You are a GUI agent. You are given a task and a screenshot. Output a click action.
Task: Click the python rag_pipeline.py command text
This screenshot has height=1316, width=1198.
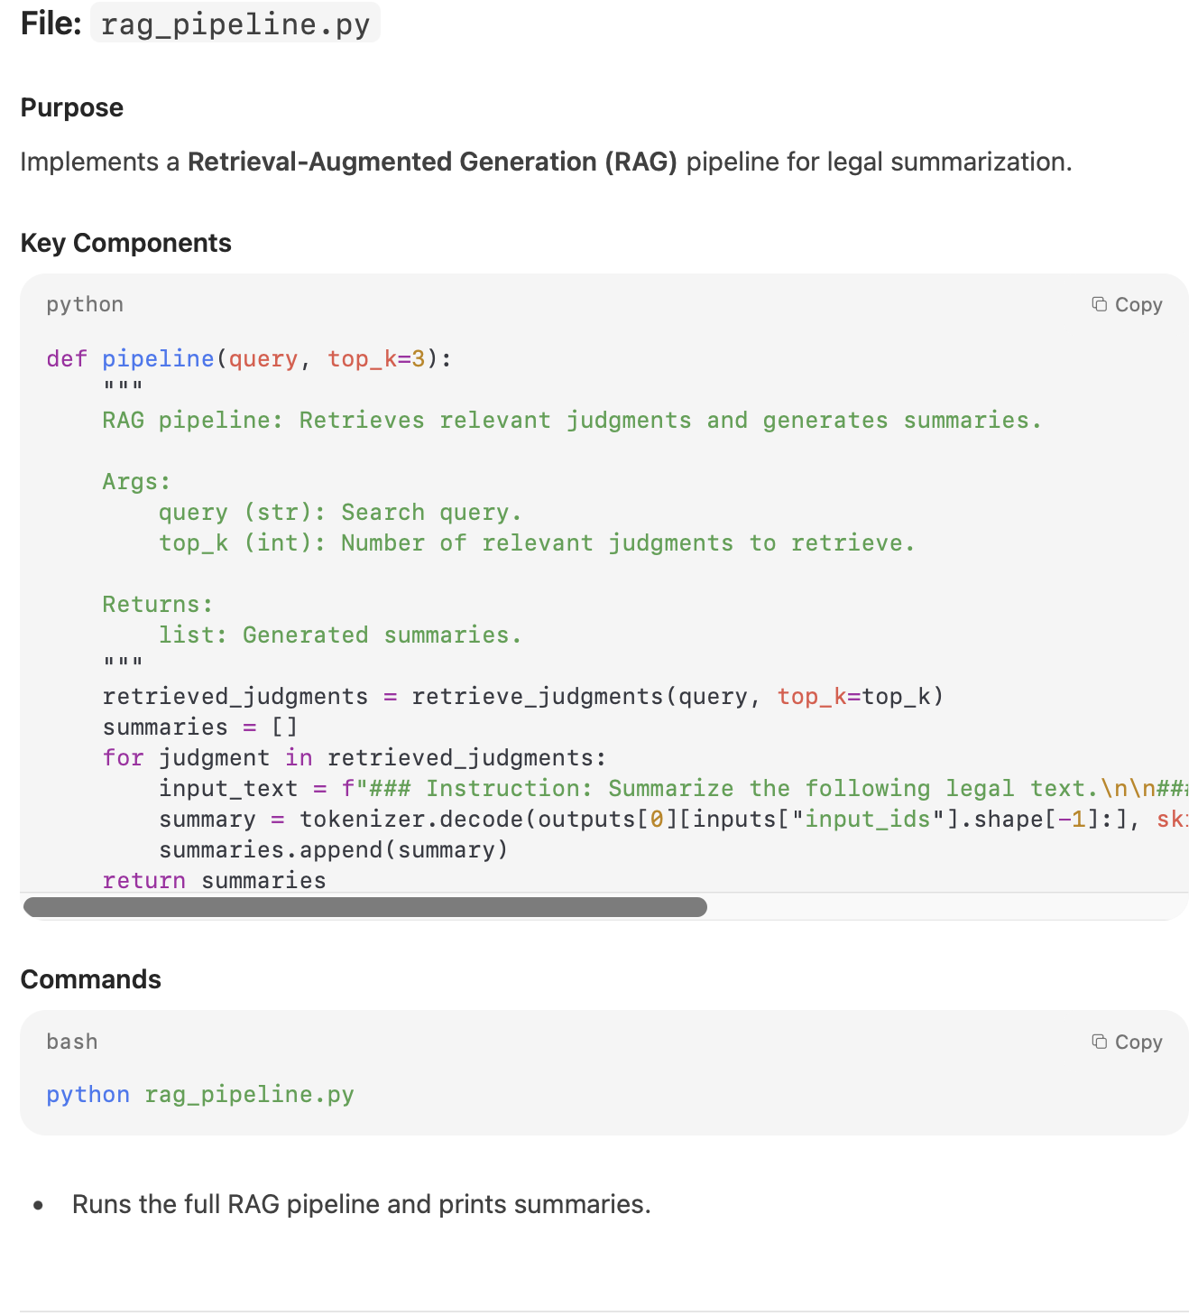pos(200,1094)
